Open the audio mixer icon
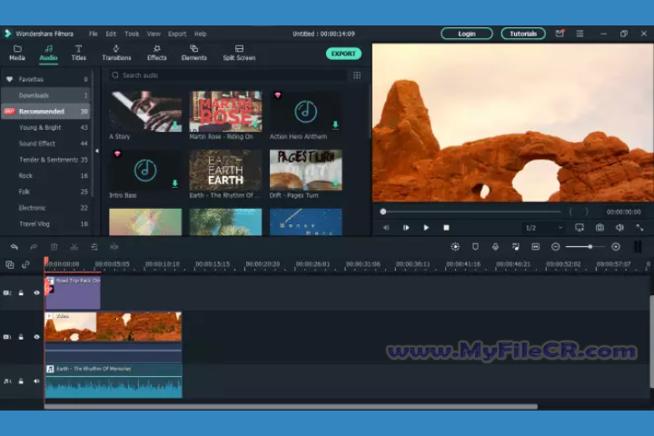 (516, 246)
